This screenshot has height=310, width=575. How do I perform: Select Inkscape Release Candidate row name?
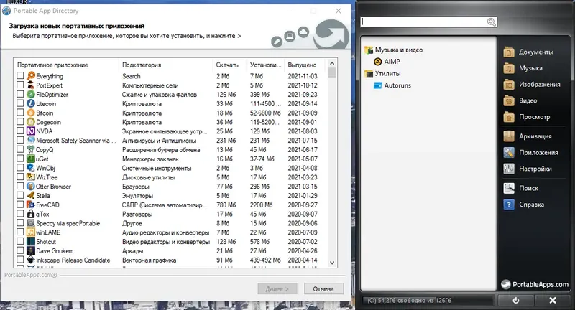(x=73, y=260)
